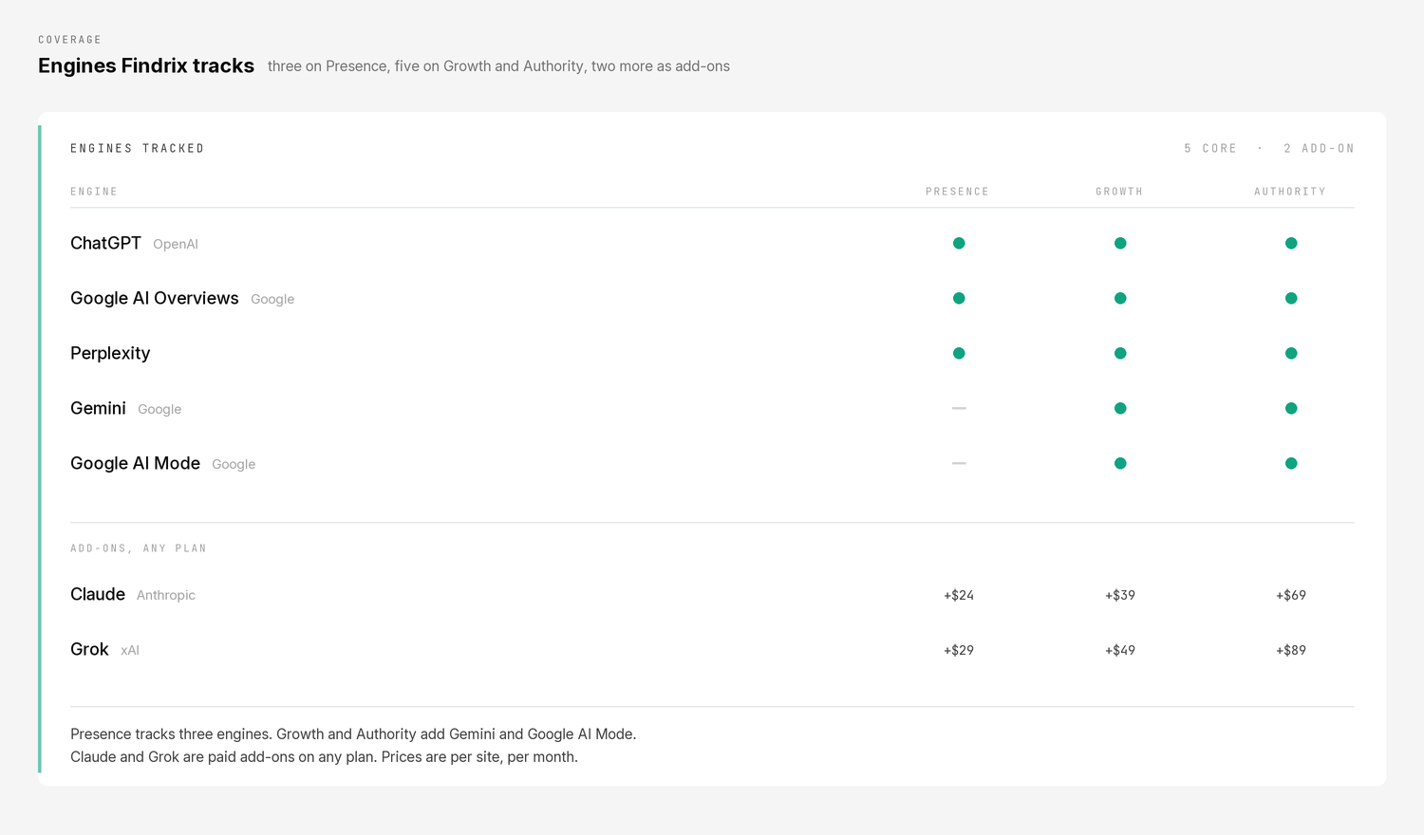Click the PRESENCE column header
This screenshot has width=1424, height=835.
(957, 192)
